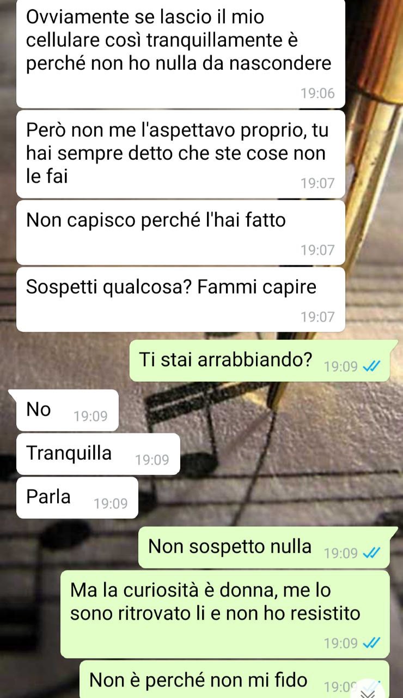Viewport: 403px width, 698px height.
Task: Tap the 'Tranquilla' message bubble
Action: coord(98,454)
